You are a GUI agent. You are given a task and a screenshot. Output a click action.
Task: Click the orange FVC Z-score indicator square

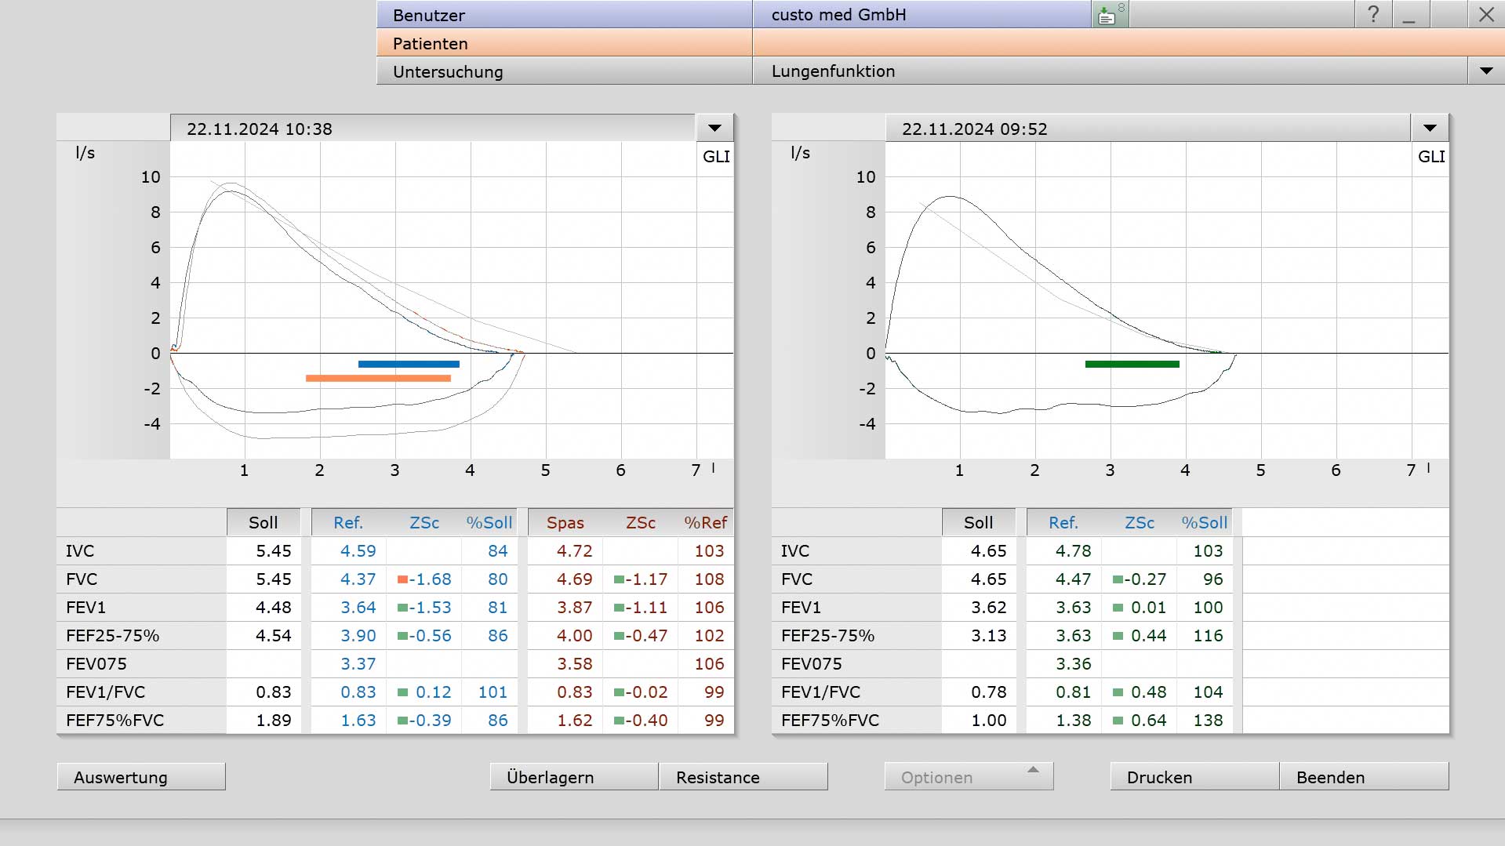pyautogui.click(x=402, y=579)
